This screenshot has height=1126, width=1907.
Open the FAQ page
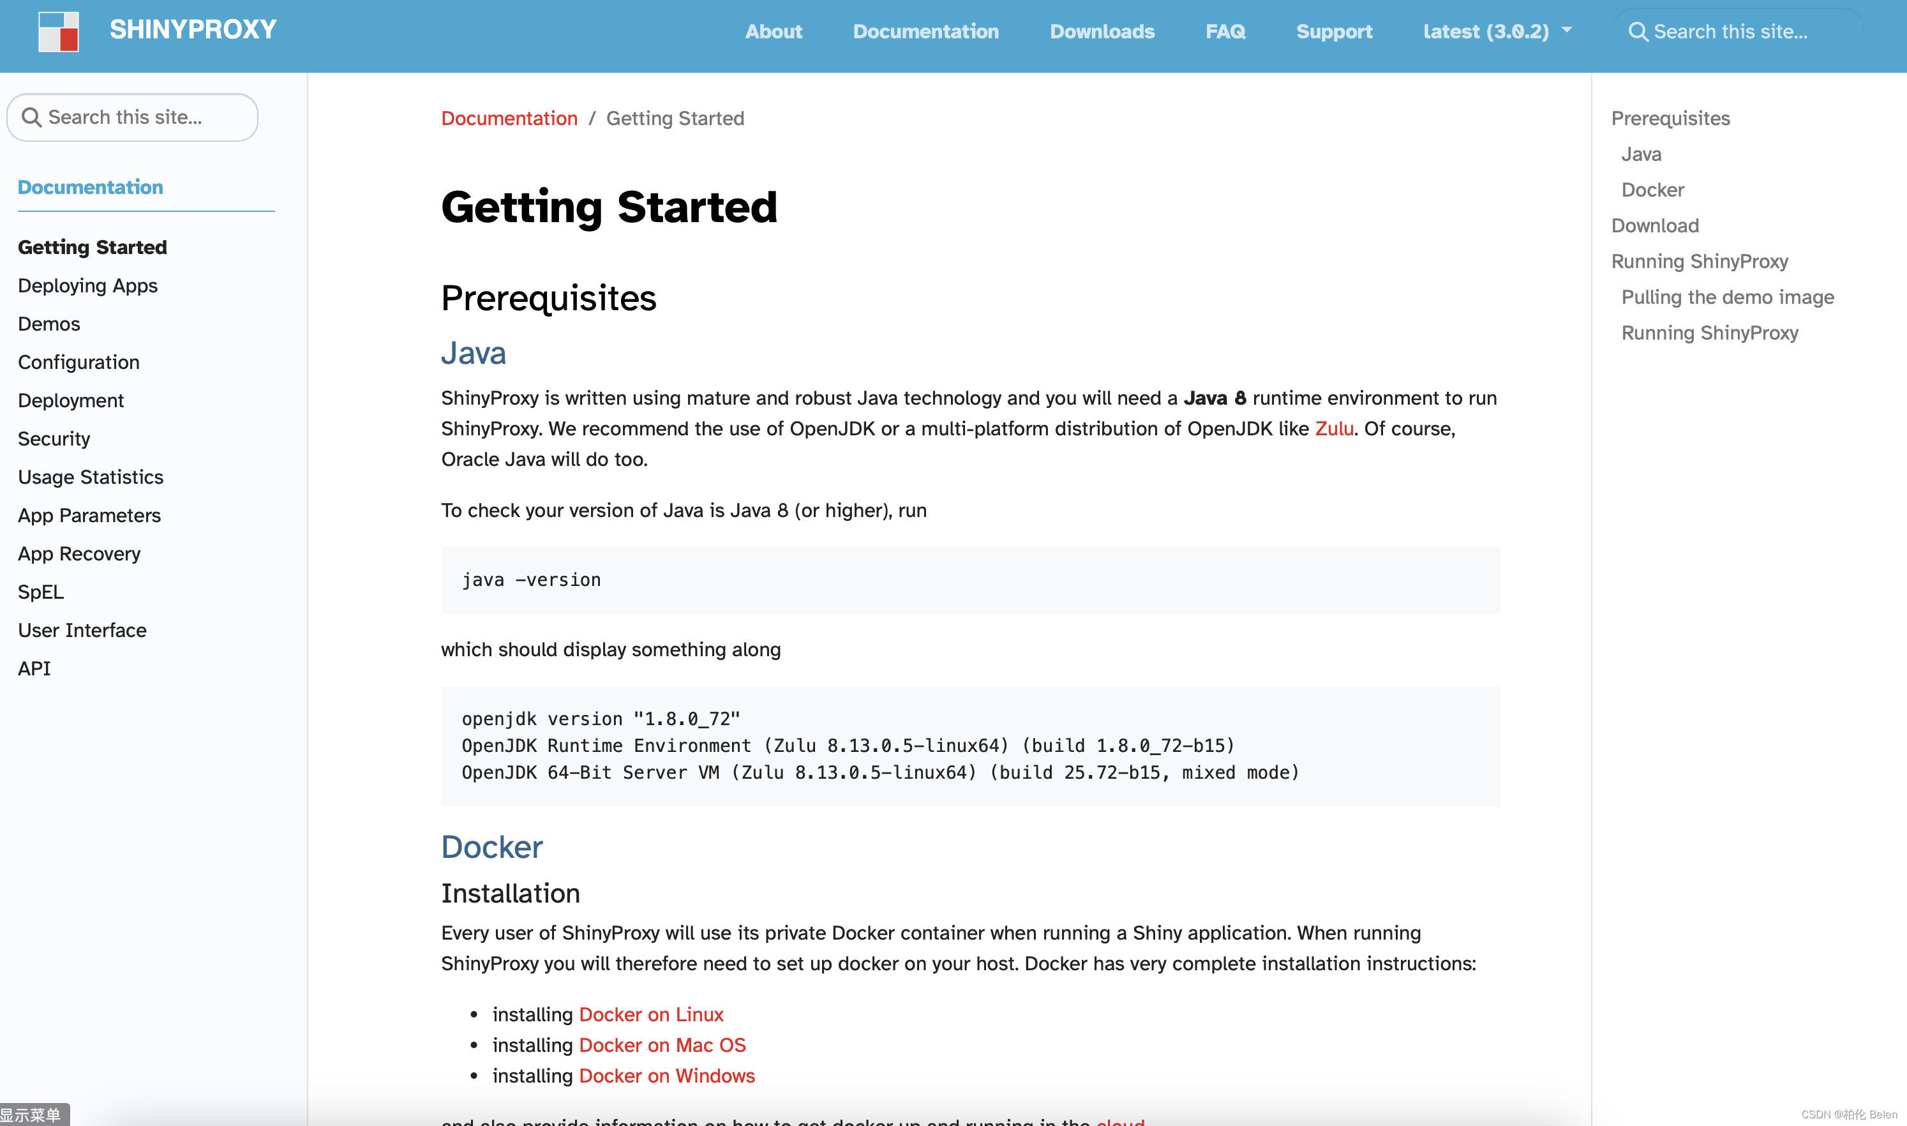pos(1225,31)
